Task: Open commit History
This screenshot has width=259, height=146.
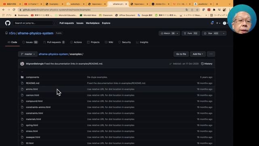Action: pos(207,64)
